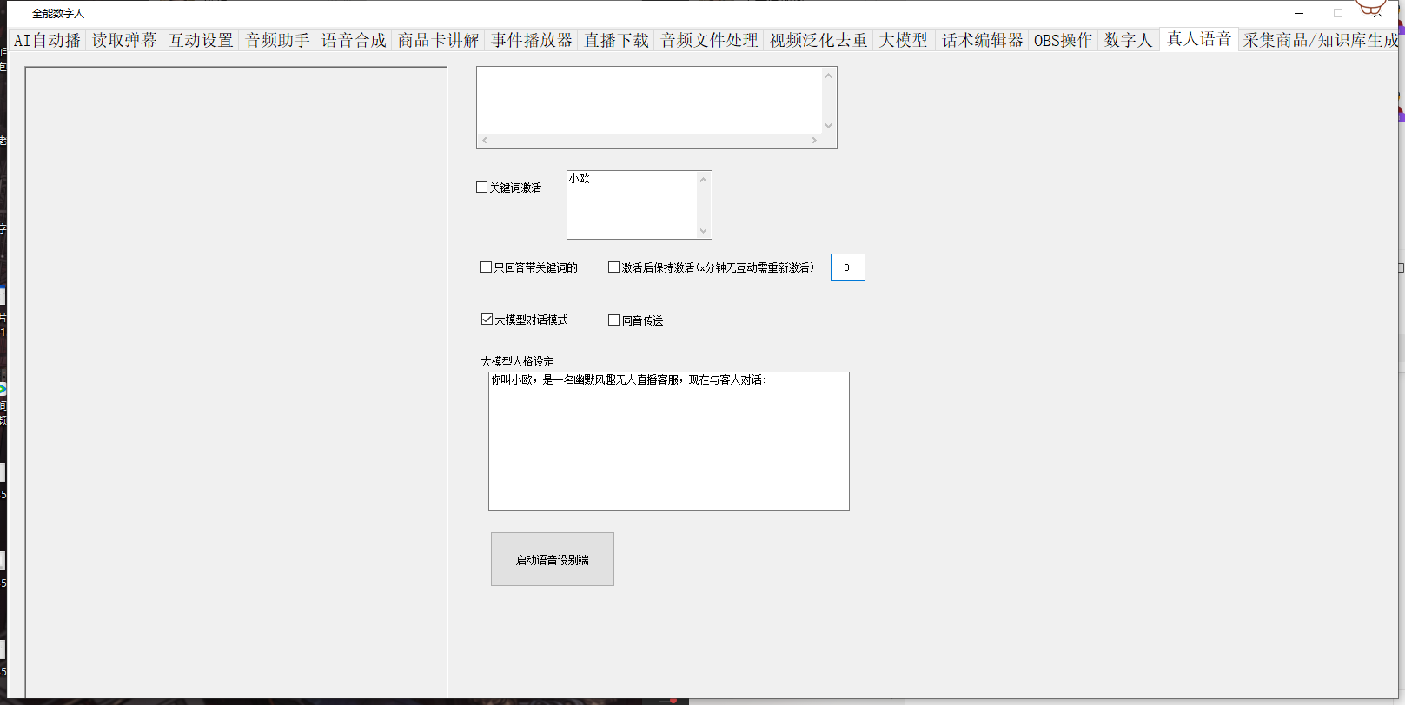The height and width of the screenshot is (705, 1405).
Task: Maximize the 全能数字人 window
Action: click(x=1338, y=13)
